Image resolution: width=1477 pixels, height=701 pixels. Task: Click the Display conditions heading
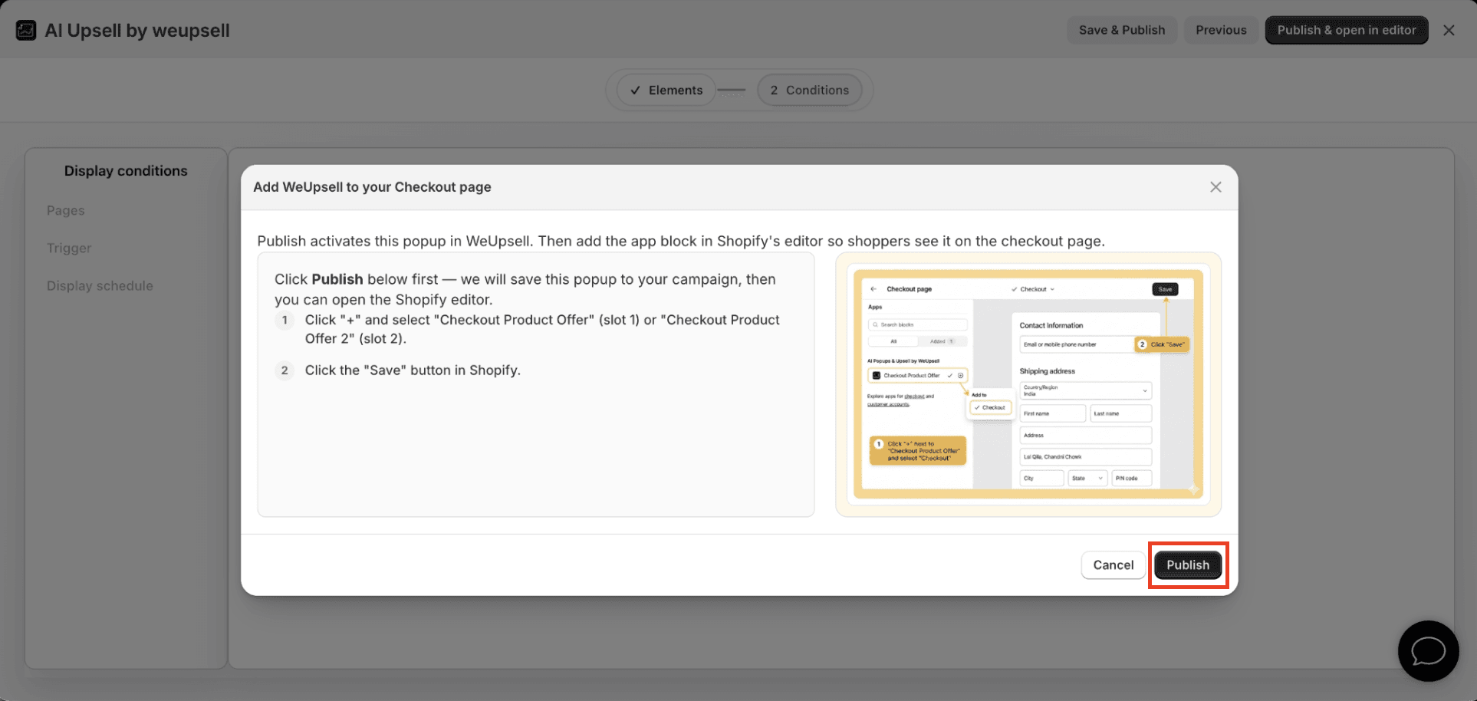click(126, 171)
